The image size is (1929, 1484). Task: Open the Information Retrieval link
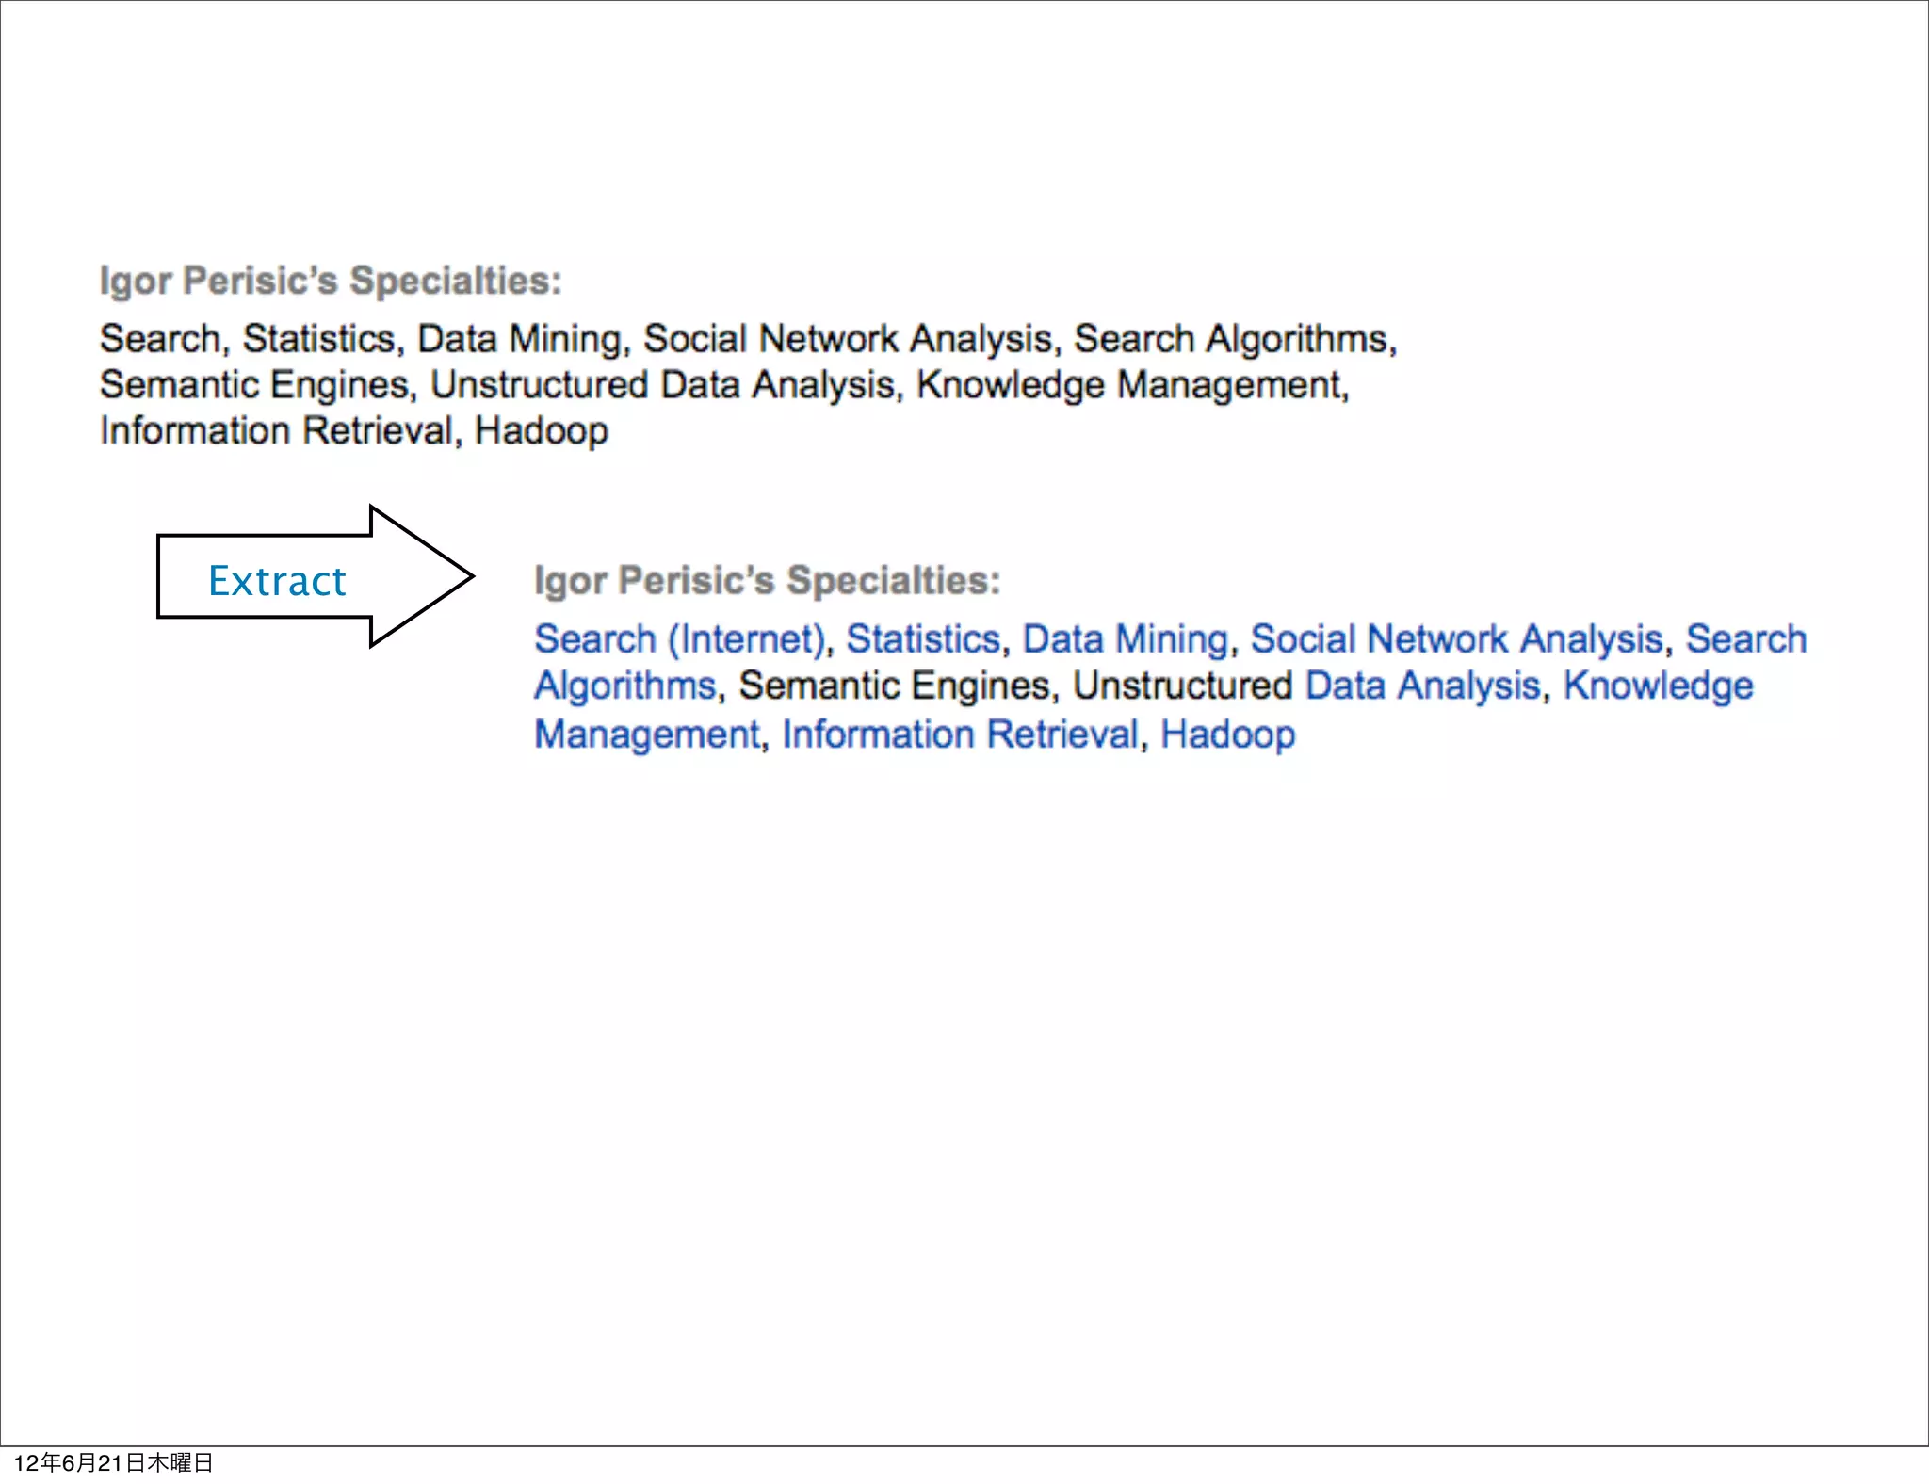tap(960, 734)
